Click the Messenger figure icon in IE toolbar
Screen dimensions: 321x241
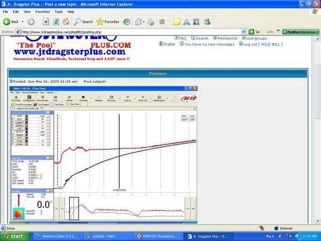[x=207, y=22]
